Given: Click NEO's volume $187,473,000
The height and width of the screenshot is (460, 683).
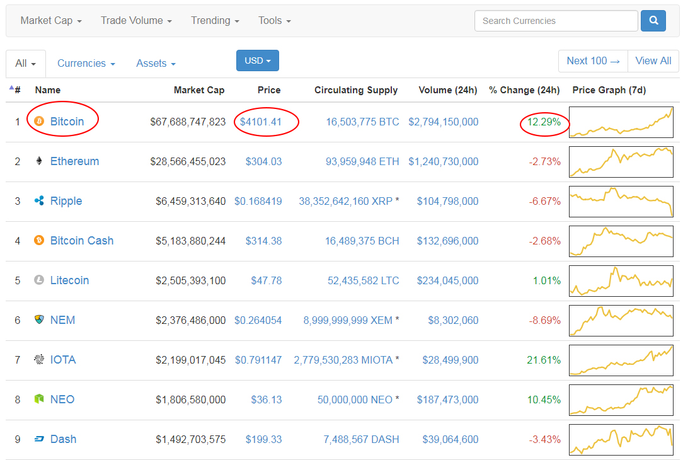Looking at the screenshot, I should [448, 400].
